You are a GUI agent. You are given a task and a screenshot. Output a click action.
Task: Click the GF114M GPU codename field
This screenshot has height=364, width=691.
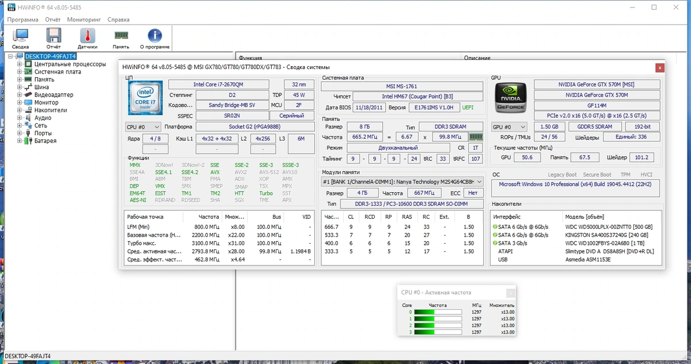coord(596,105)
